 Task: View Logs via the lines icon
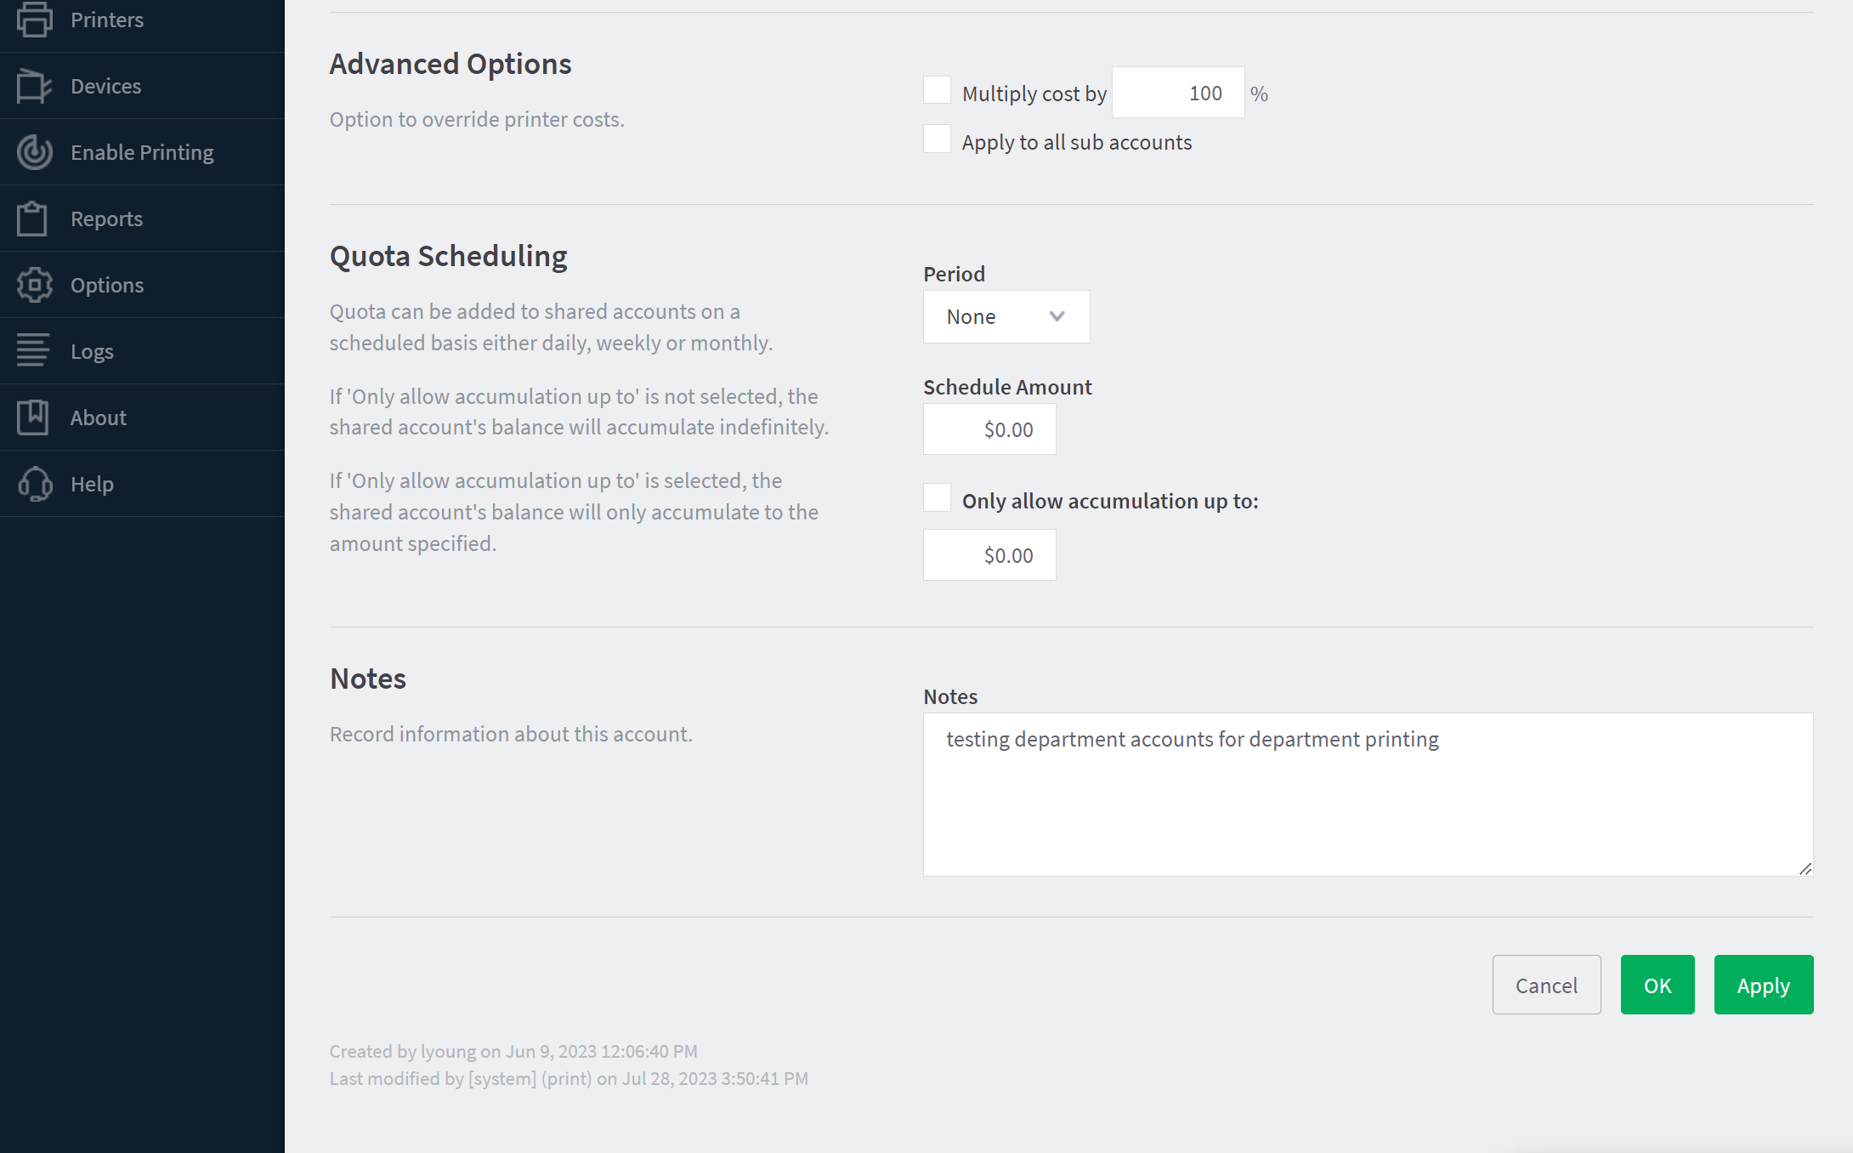(33, 350)
